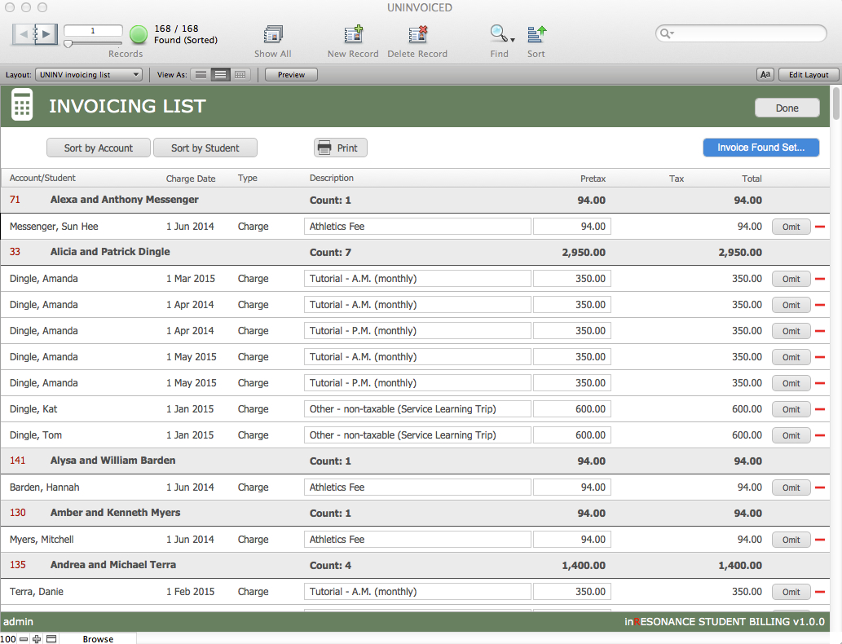This screenshot has width=842, height=644.
Task: Go to the next record arrow
Action: (46, 34)
